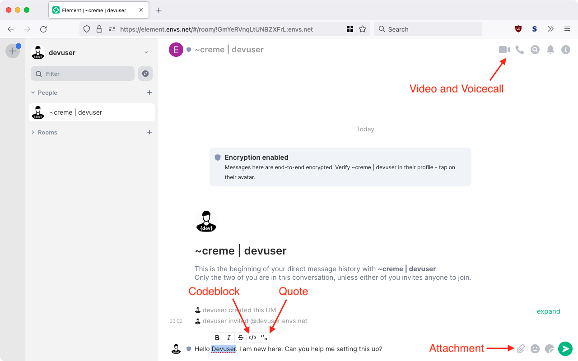Apply italic formatting to selection
Screen dimensions: 578x361
click(x=229, y=338)
